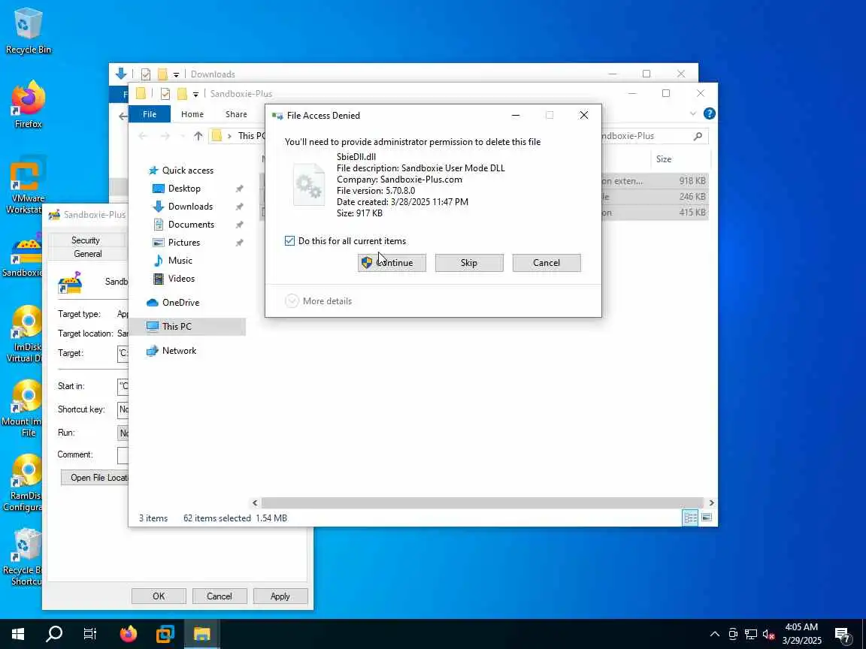The height and width of the screenshot is (649, 866).
Task: Open File Explorer on the taskbar
Action: pos(201,633)
